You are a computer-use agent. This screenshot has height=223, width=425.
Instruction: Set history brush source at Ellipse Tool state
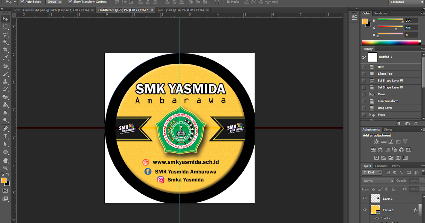pyautogui.click(x=364, y=74)
